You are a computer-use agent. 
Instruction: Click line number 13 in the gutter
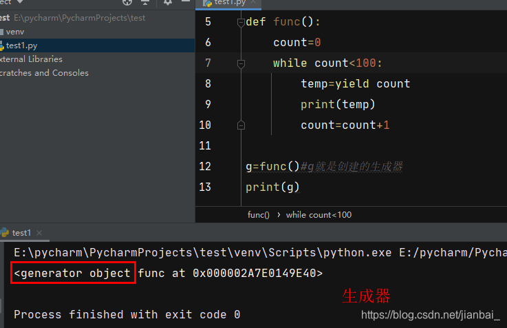pyautogui.click(x=205, y=187)
